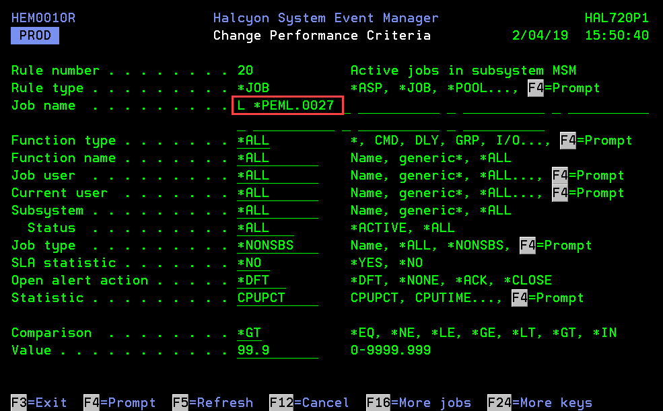Click the Current user *ALL field
Image resolution: width=663 pixels, height=411 pixels.
[277, 193]
